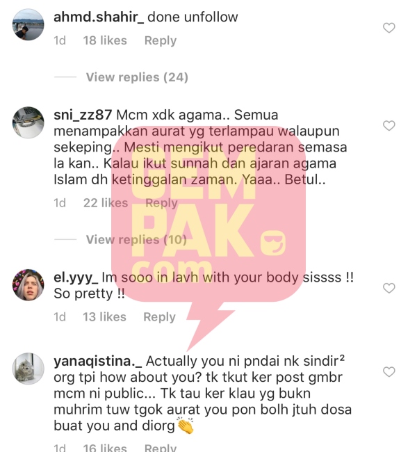Screen dimensions: 417x452
Task: Tap heart icon on sni_zz87 comment
Action: click(389, 126)
